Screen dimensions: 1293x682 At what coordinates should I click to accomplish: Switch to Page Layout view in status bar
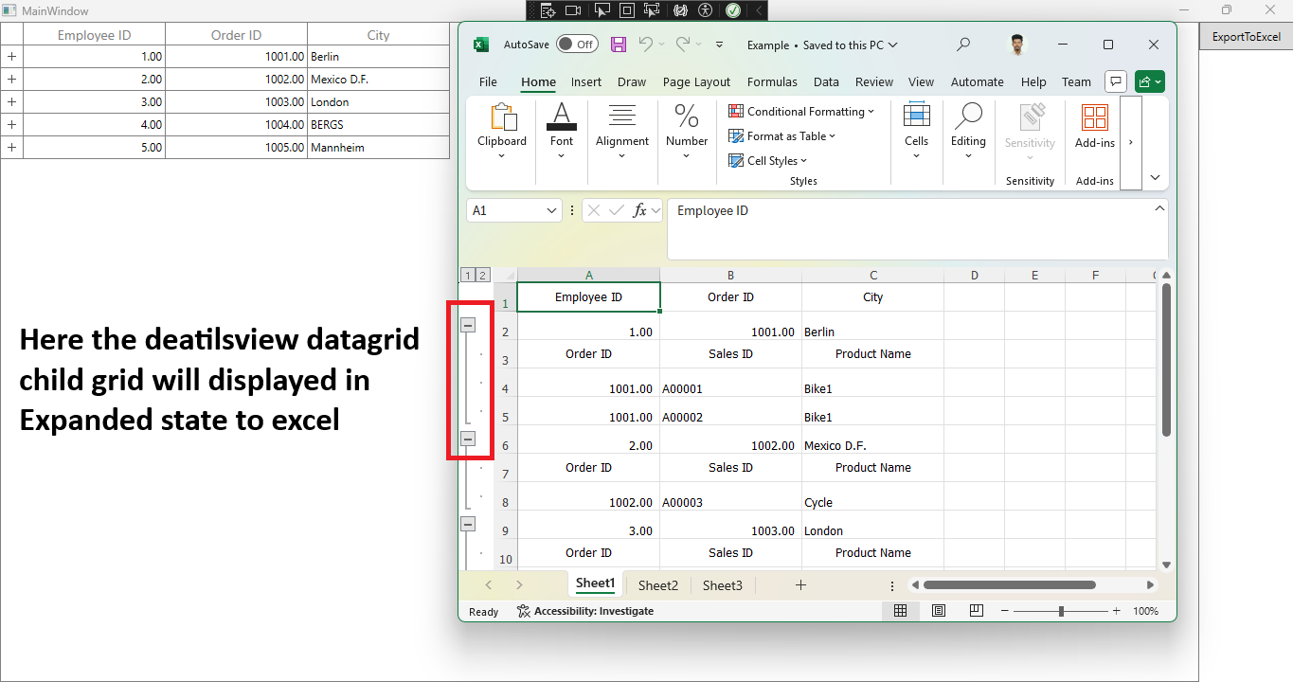pos(939,611)
